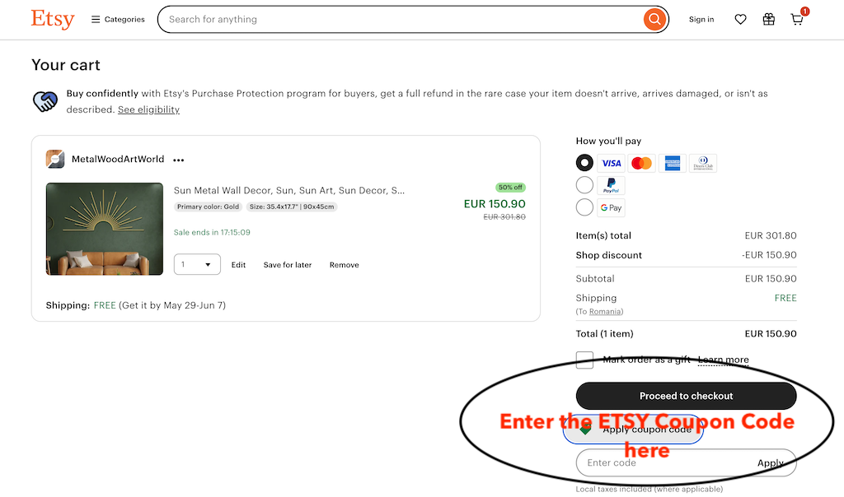Open the Sun Metal Wall Decor title
The height and width of the screenshot is (497, 844).
click(289, 190)
